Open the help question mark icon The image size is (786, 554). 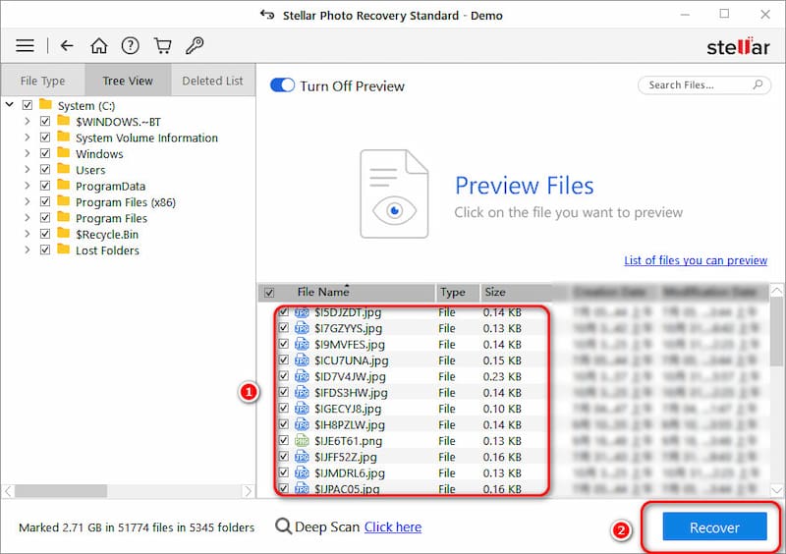131,45
